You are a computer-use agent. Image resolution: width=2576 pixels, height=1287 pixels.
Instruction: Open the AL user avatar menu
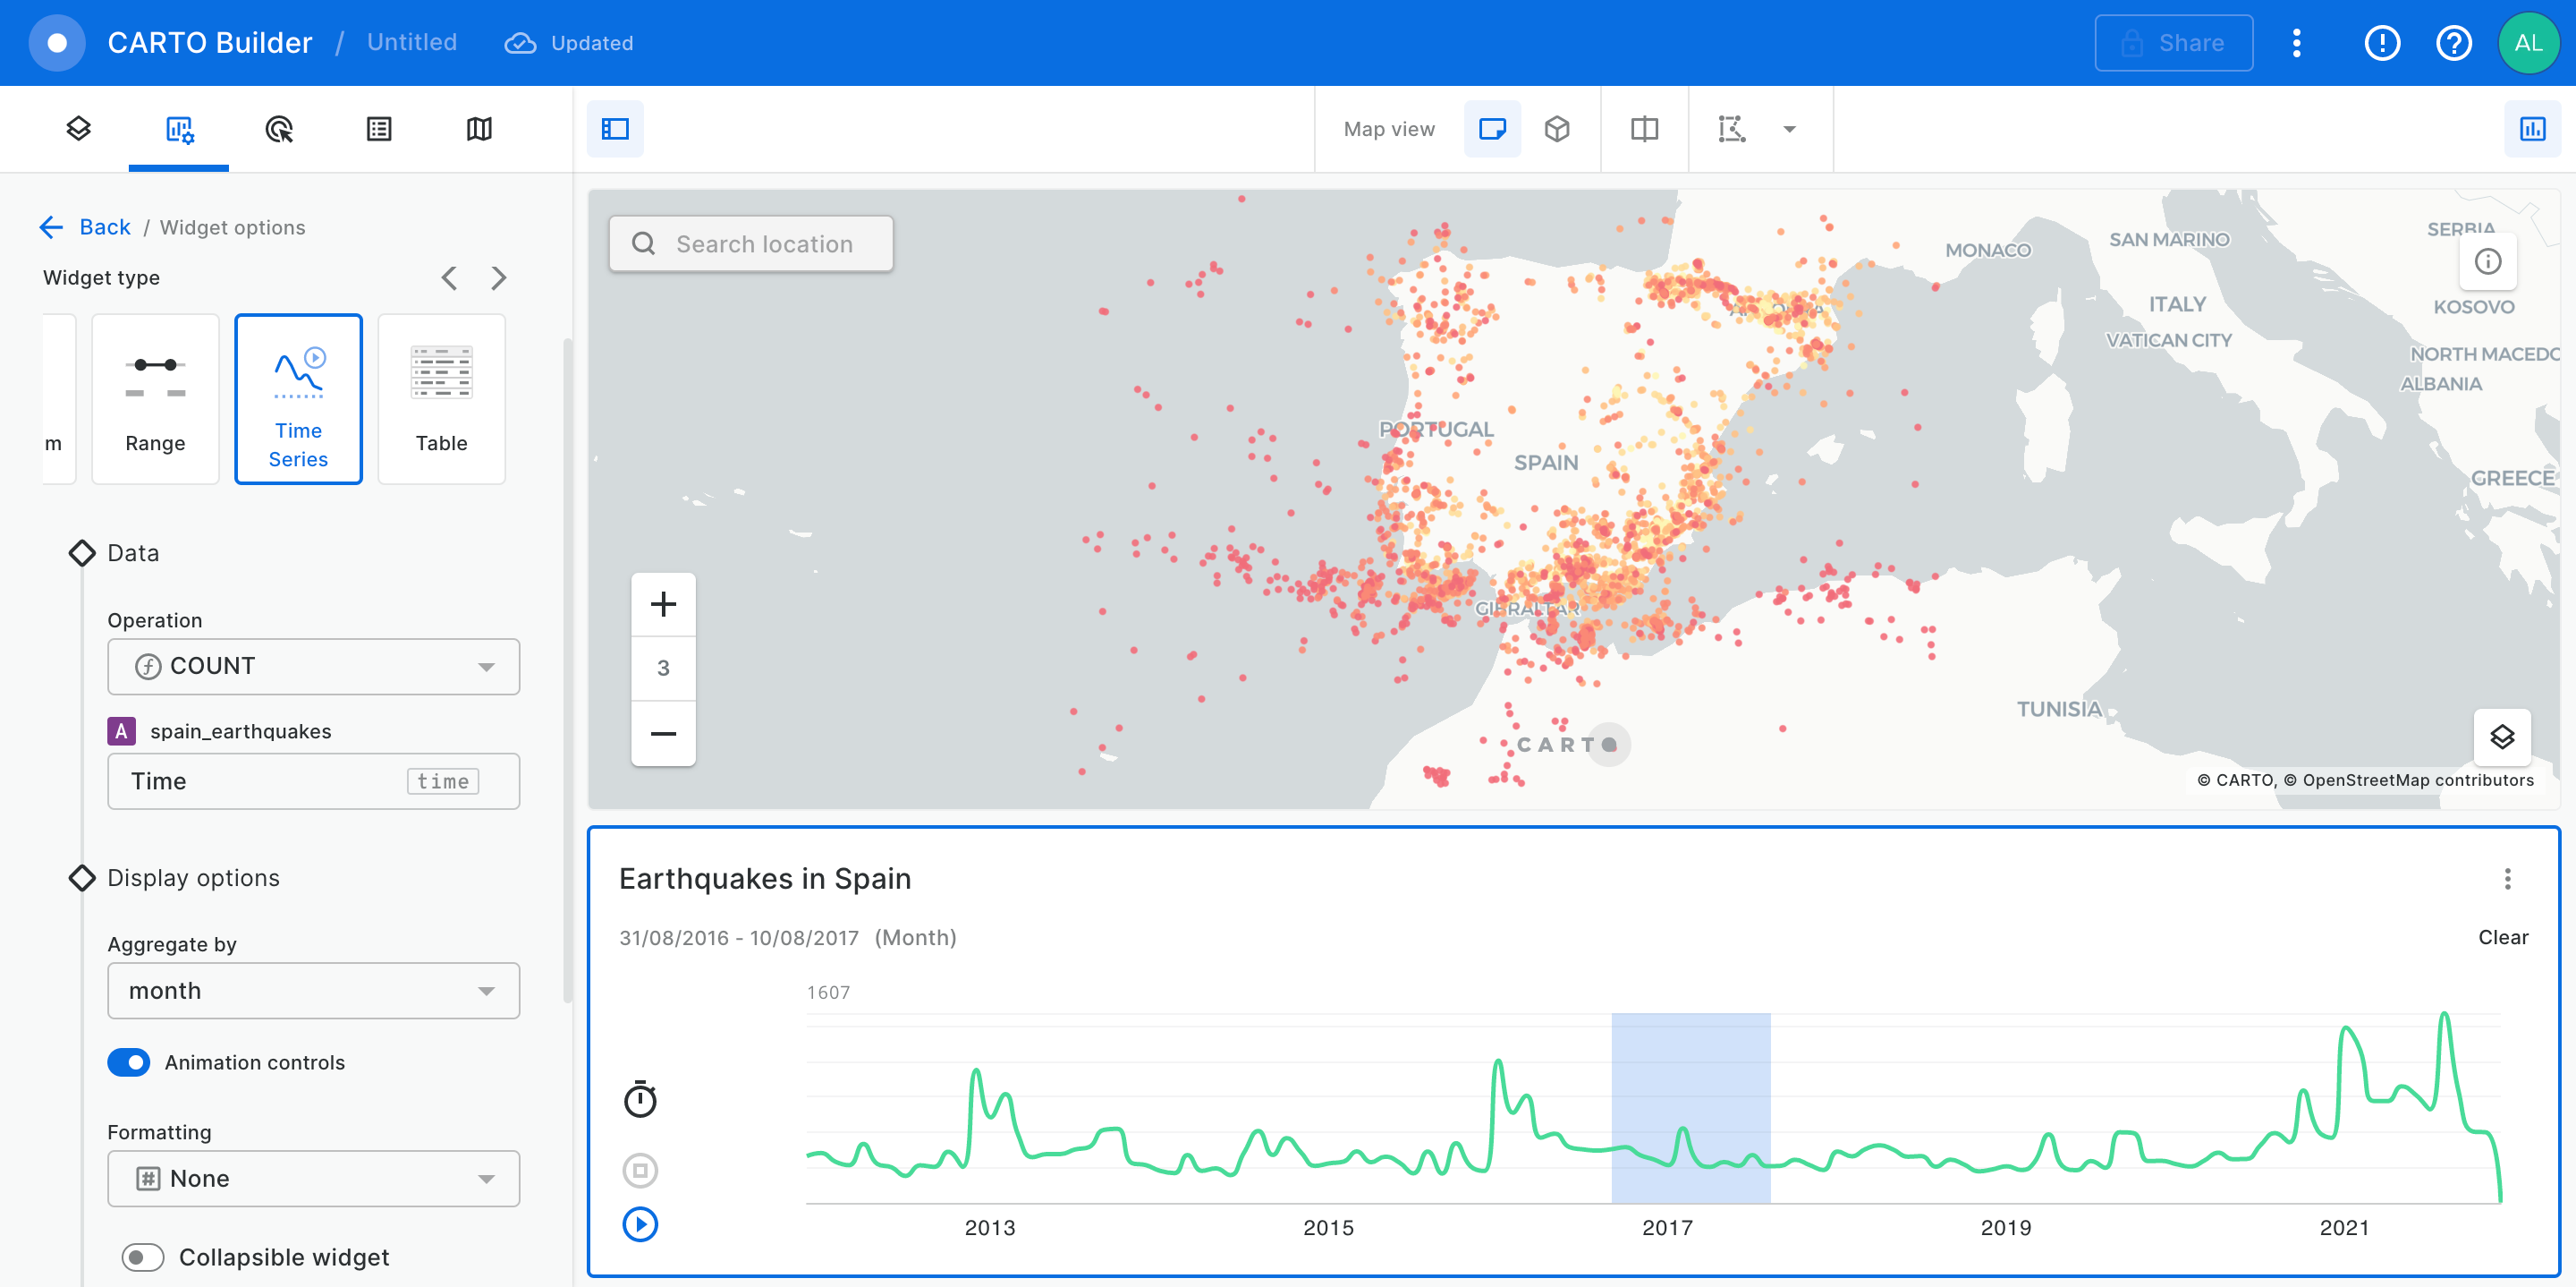2527,43
